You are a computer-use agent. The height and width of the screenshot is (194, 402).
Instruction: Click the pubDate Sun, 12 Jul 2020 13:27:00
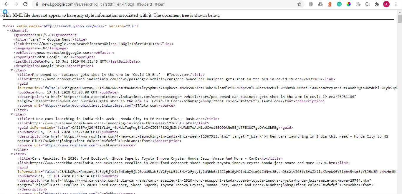(68, 132)
